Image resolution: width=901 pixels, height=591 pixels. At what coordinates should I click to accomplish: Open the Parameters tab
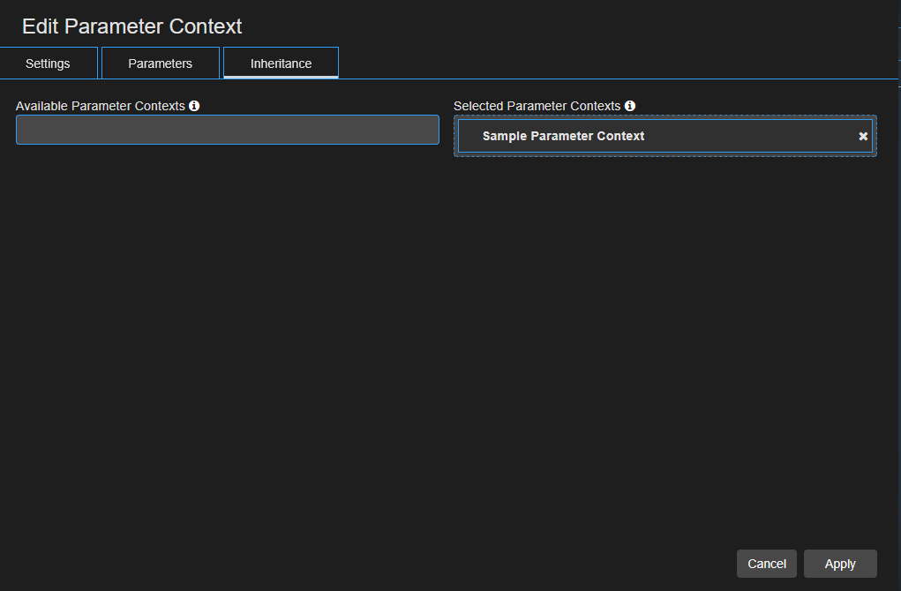pos(160,63)
